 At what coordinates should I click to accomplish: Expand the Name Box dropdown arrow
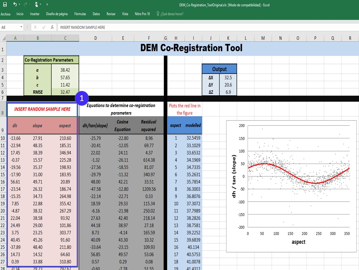(22, 27)
